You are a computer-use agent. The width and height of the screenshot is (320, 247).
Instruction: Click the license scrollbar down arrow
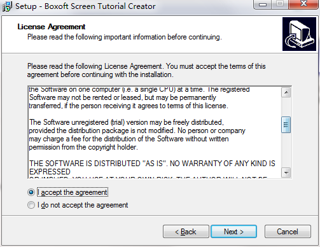286,173
